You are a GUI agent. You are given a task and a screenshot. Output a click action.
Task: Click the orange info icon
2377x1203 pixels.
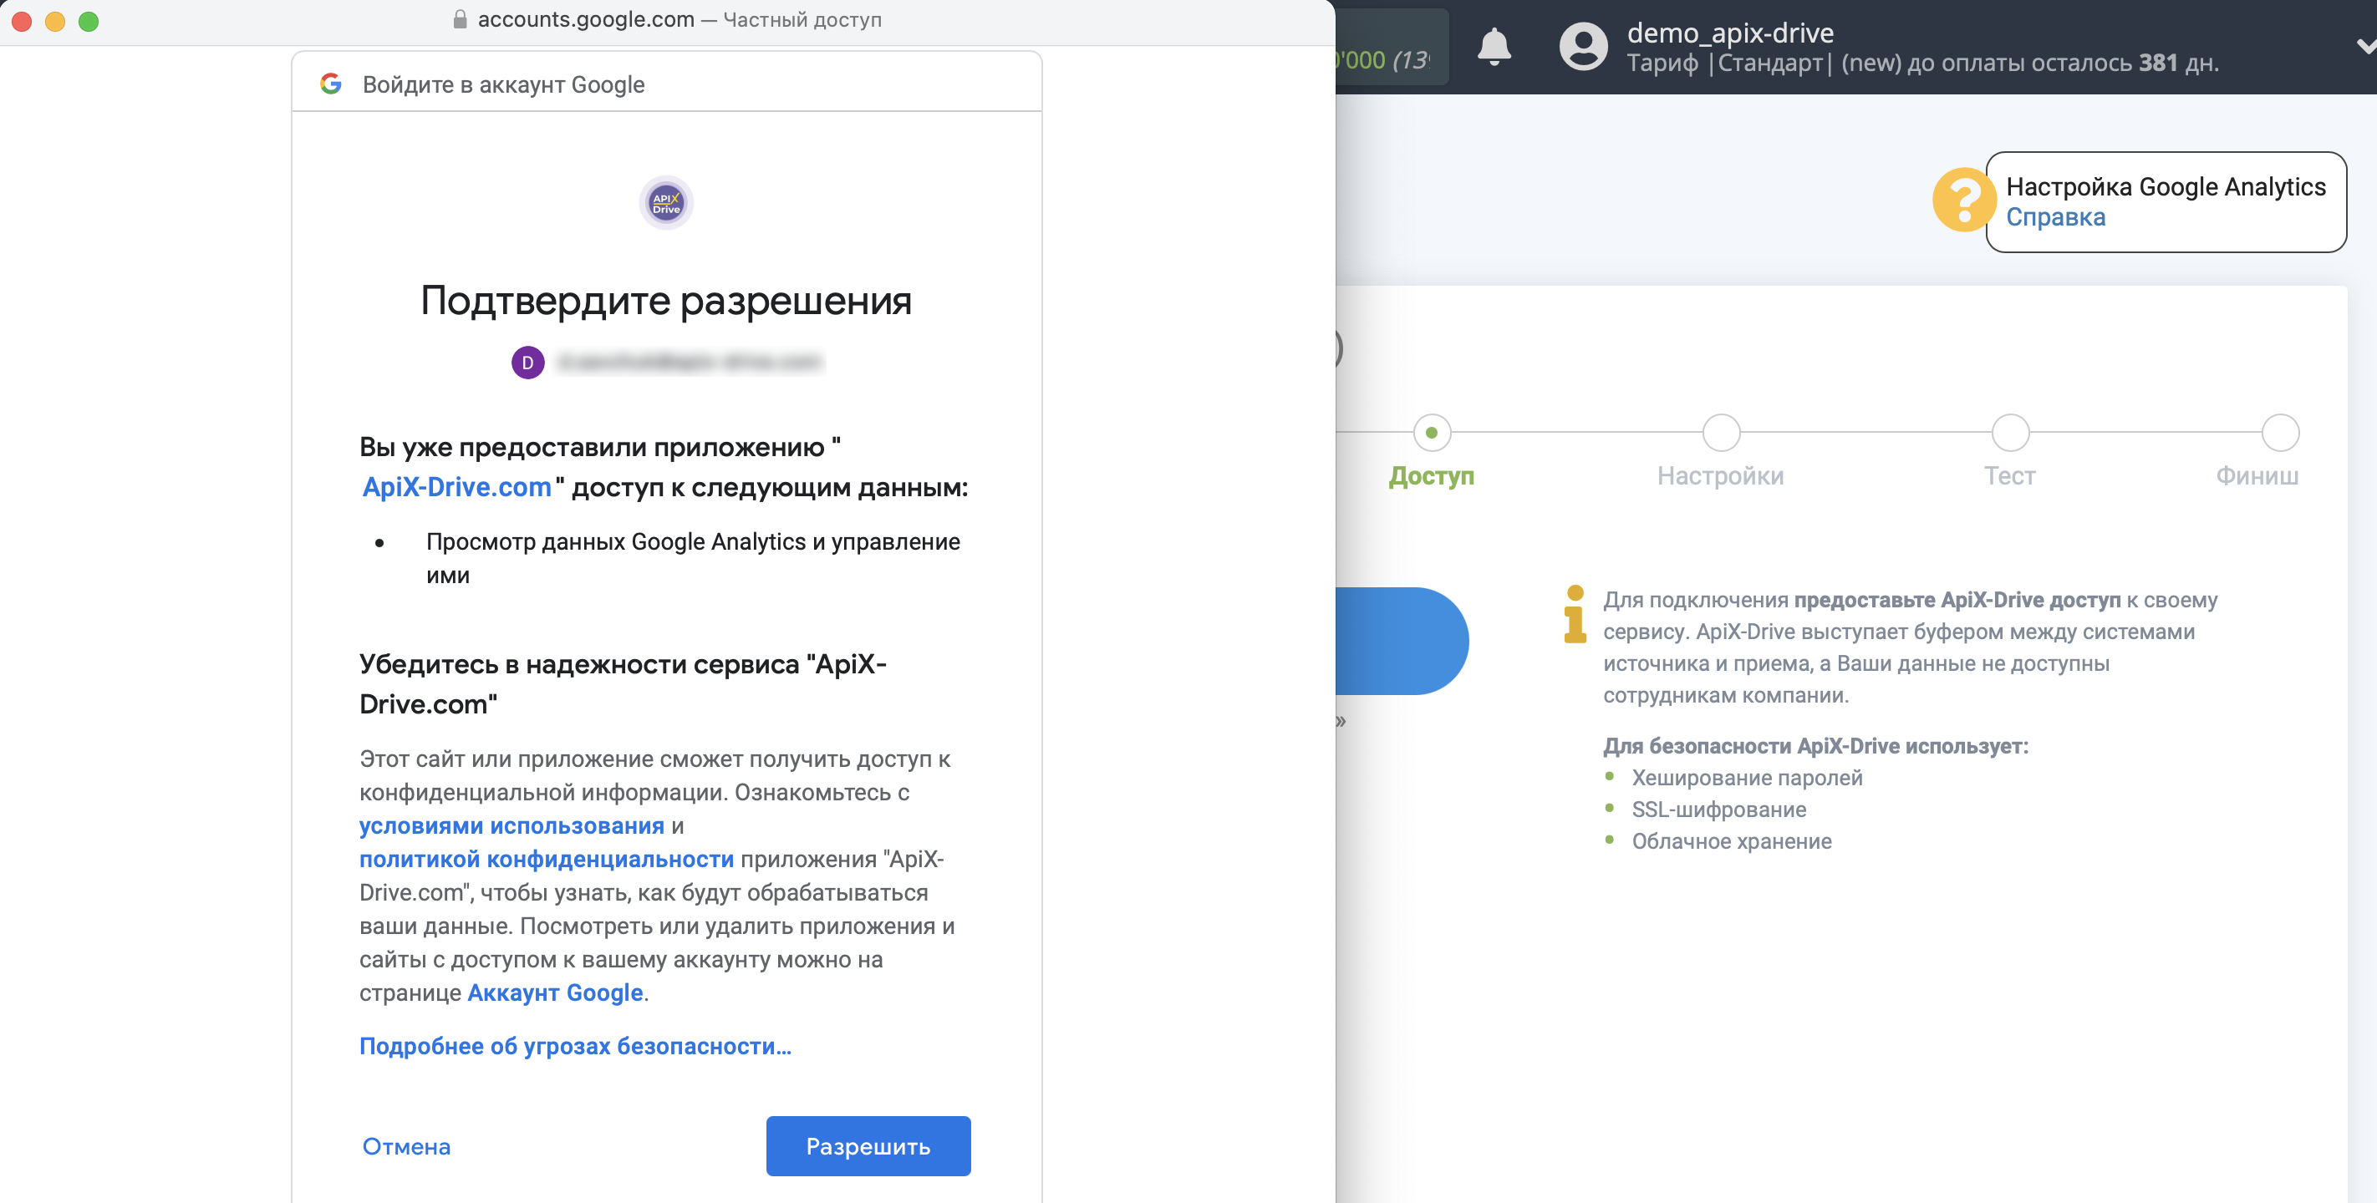point(1574,613)
